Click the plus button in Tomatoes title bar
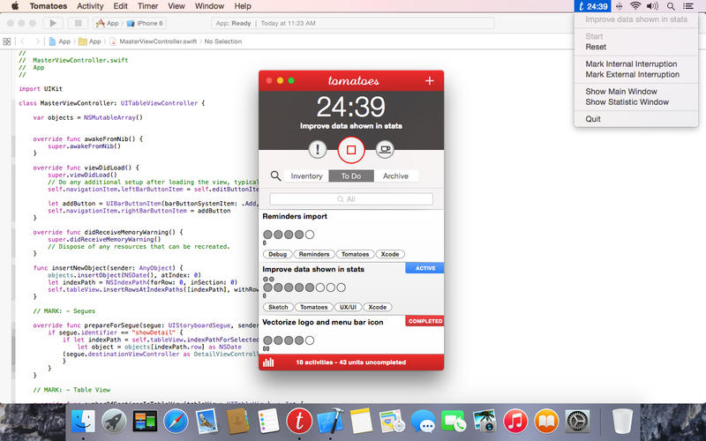This screenshot has width=706, height=441. point(429,80)
